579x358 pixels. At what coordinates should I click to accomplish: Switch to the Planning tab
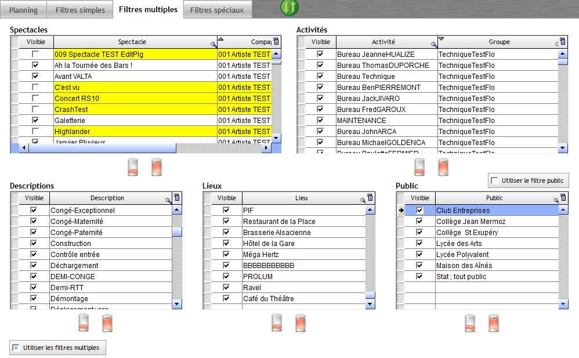[23, 10]
